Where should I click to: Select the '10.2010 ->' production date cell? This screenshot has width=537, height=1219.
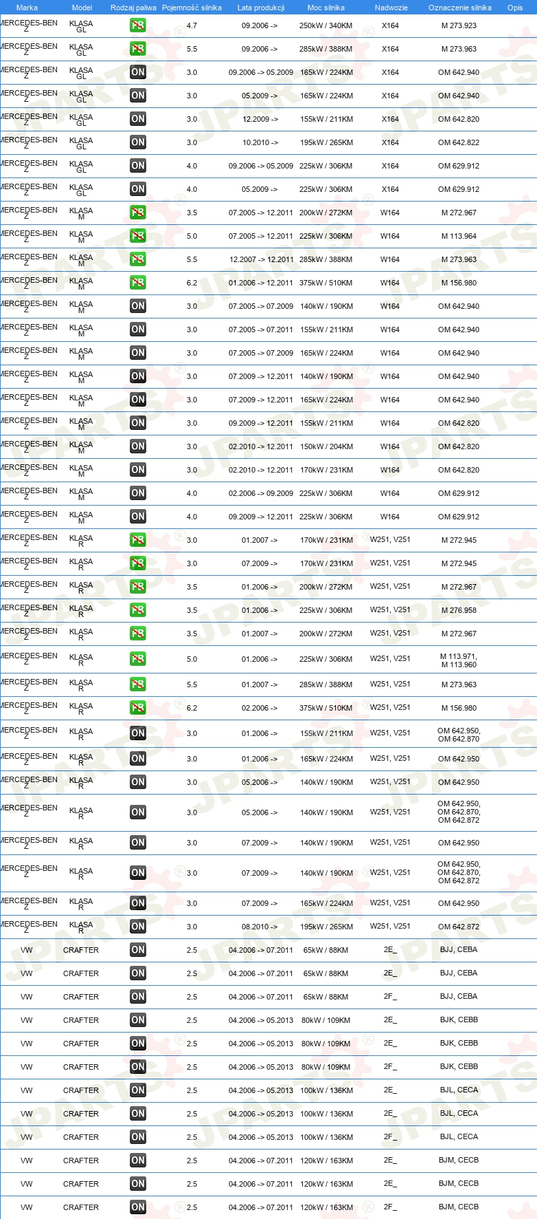coord(260,142)
